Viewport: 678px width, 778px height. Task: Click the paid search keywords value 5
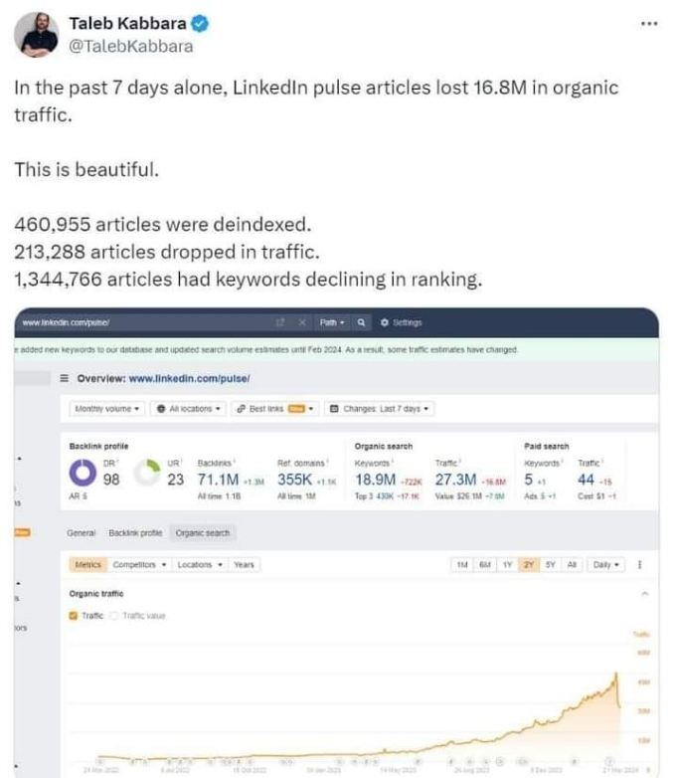(x=529, y=480)
